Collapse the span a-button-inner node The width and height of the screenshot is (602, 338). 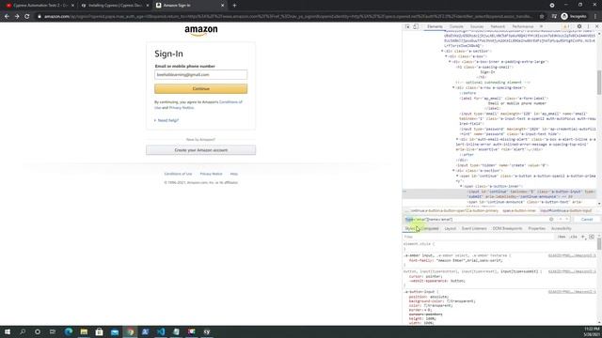coord(461,186)
